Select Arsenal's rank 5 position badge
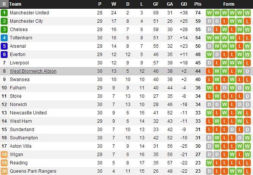The height and width of the screenshot is (175, 253). (x=4, y=46)
